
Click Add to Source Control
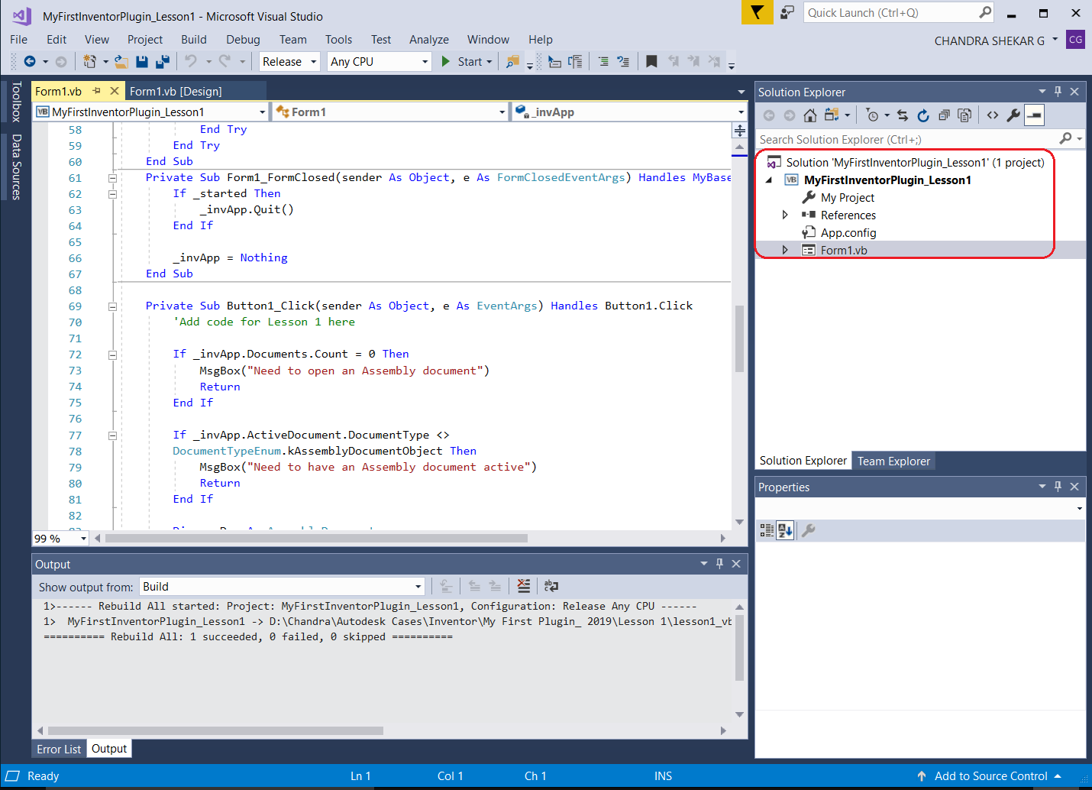click(990, 776)
